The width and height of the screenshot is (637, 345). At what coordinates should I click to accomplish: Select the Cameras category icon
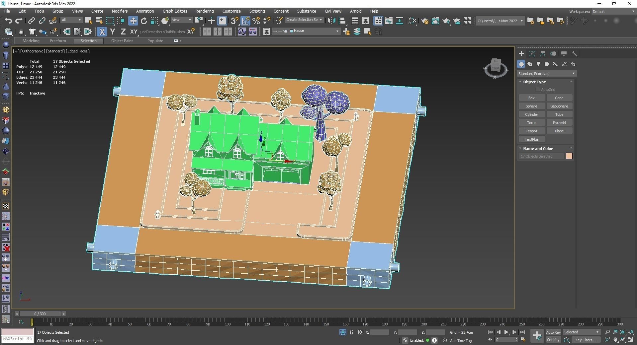tap(547, 64)
